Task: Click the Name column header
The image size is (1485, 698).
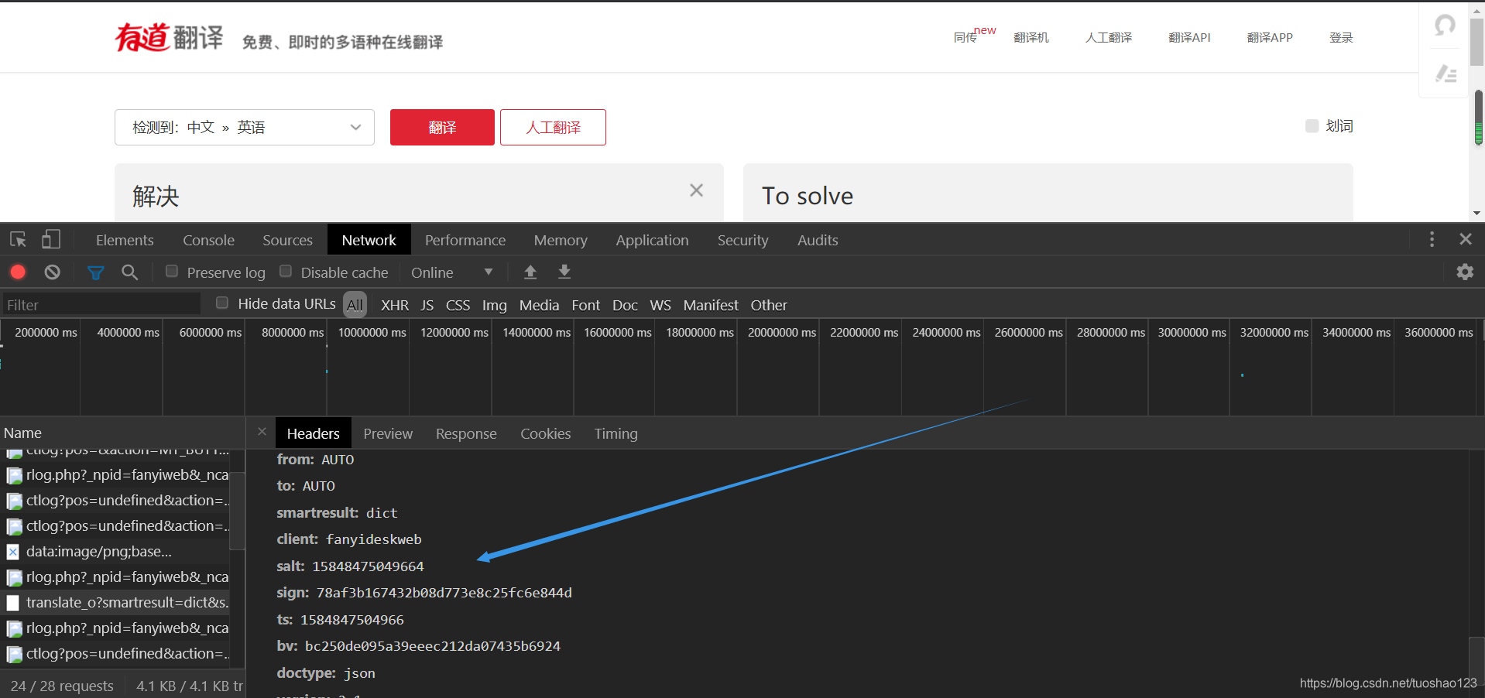Action: point(122,433)
